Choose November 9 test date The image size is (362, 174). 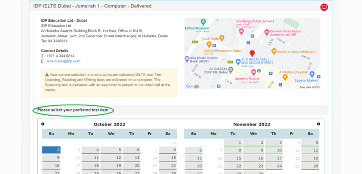coord(253,150)
